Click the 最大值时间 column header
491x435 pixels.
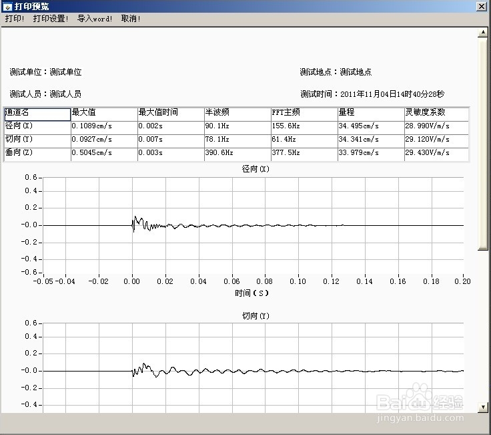171,114
